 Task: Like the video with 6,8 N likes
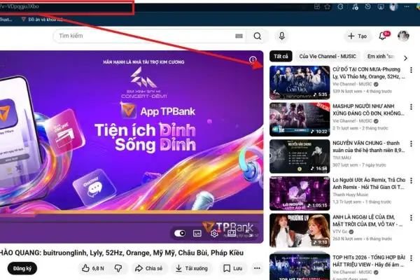pyautogui.click(x=93, y=268)
